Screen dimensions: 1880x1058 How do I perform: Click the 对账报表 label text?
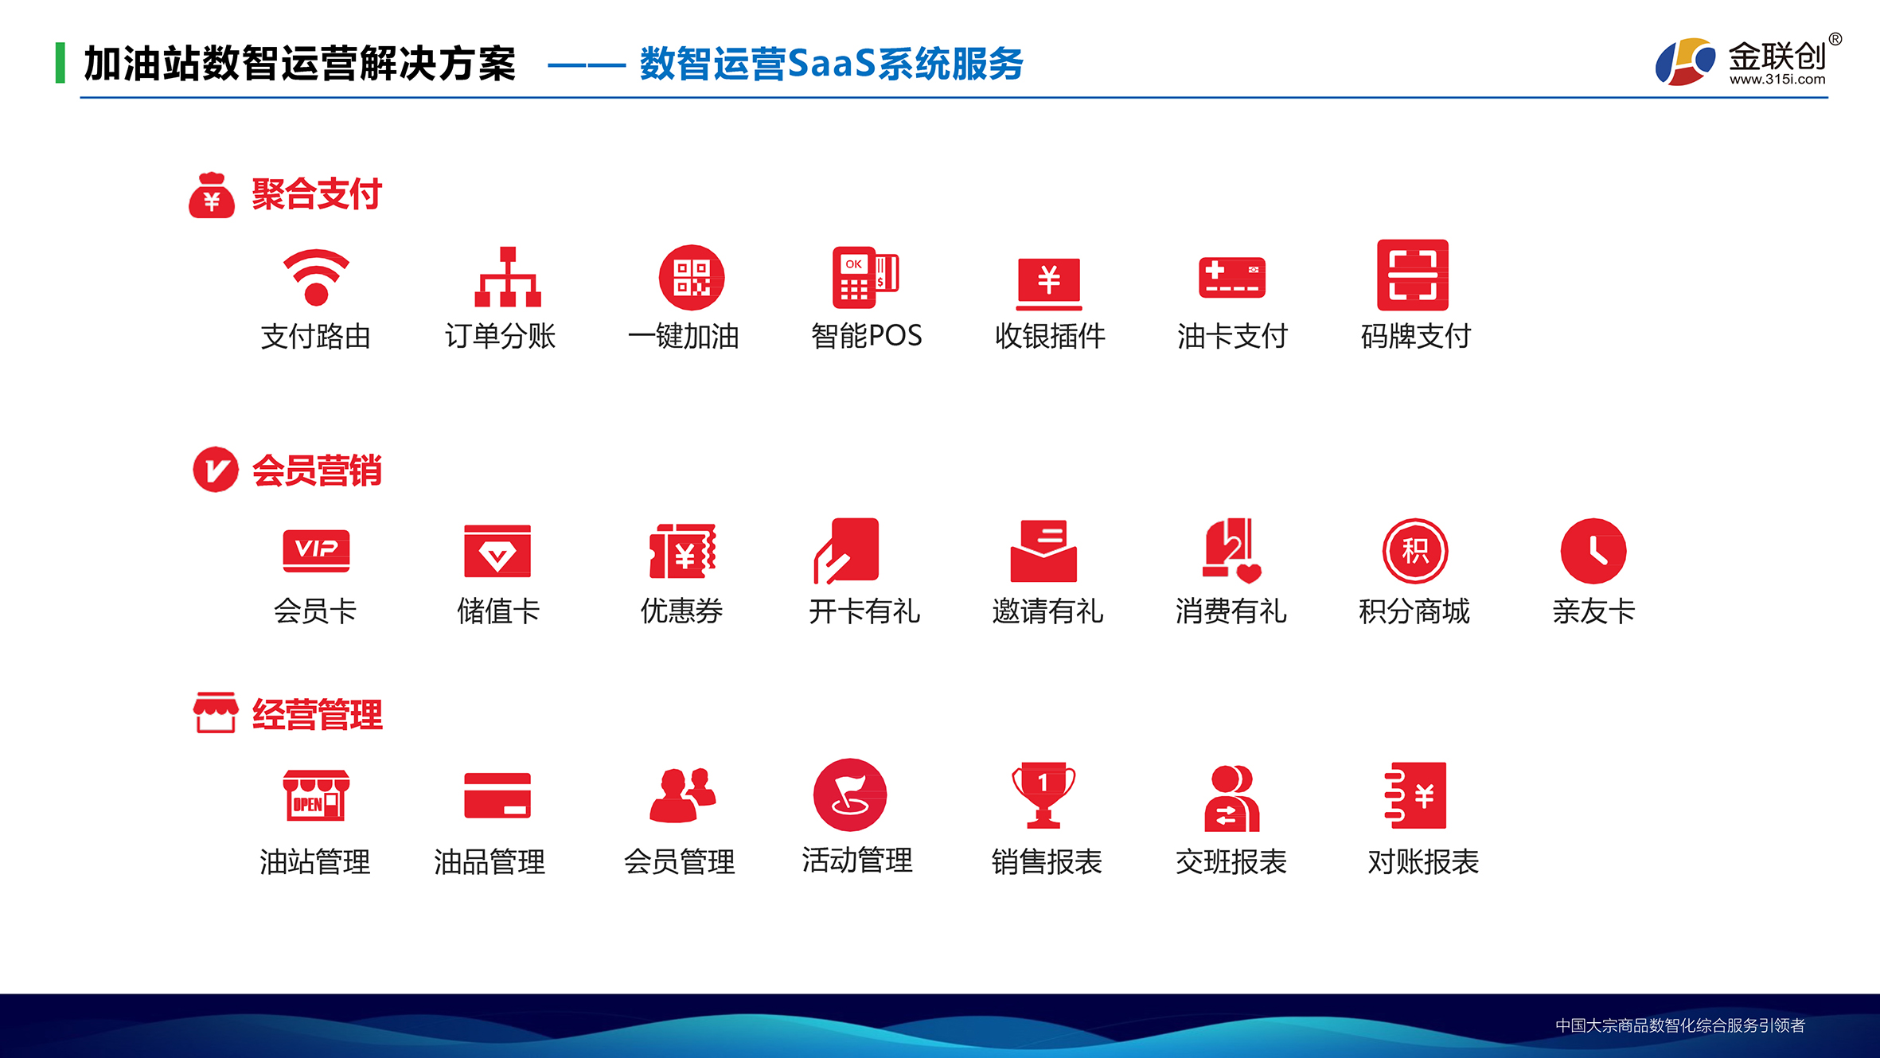[x=1422, y=861]
